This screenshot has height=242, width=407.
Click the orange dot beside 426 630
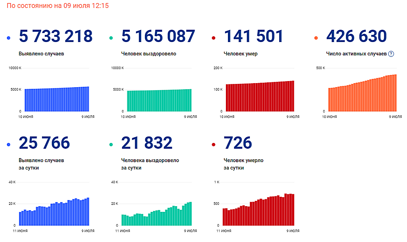tap(316, 38)
